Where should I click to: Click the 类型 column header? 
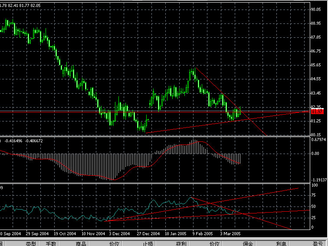click(30, 243)
